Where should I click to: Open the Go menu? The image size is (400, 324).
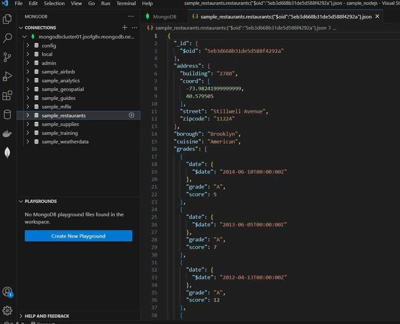point(91,3)
